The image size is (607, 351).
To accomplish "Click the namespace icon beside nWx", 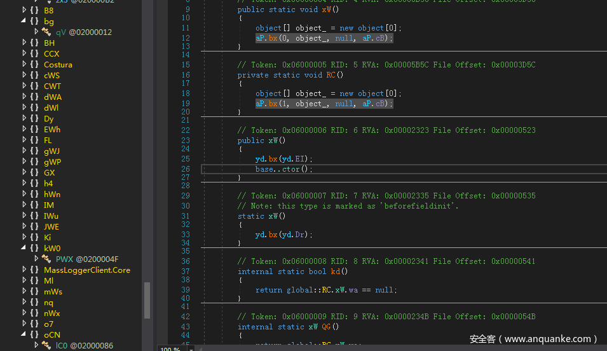I will pos(34,313).
